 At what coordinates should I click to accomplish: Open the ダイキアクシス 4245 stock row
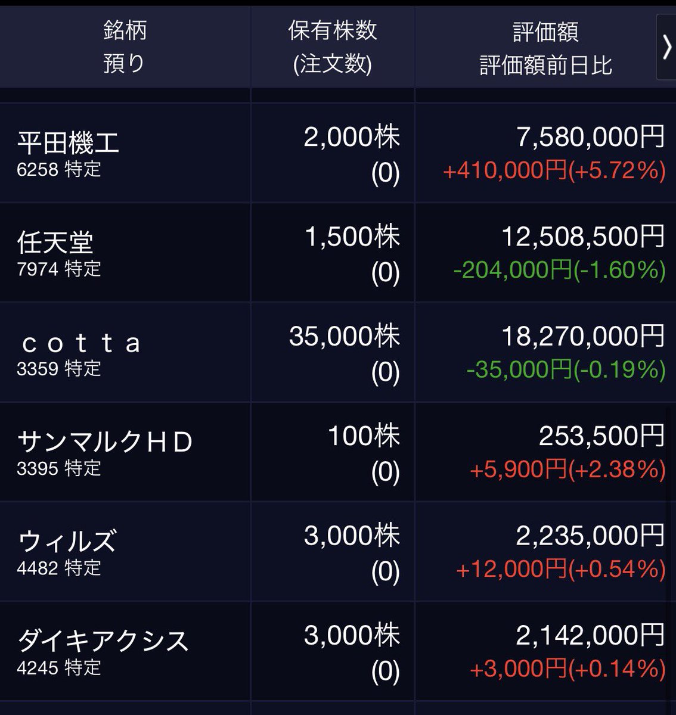pyautogui.click(x=338, y=651)
